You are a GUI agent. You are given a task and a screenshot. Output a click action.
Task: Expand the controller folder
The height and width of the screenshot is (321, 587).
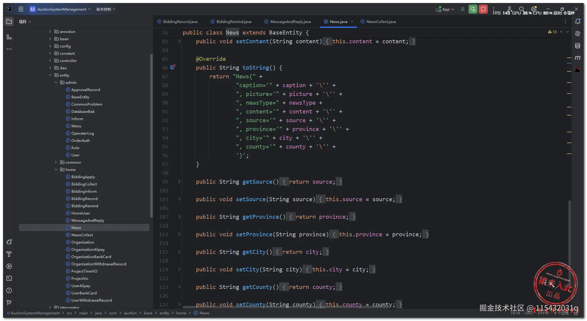click(50, 61)
